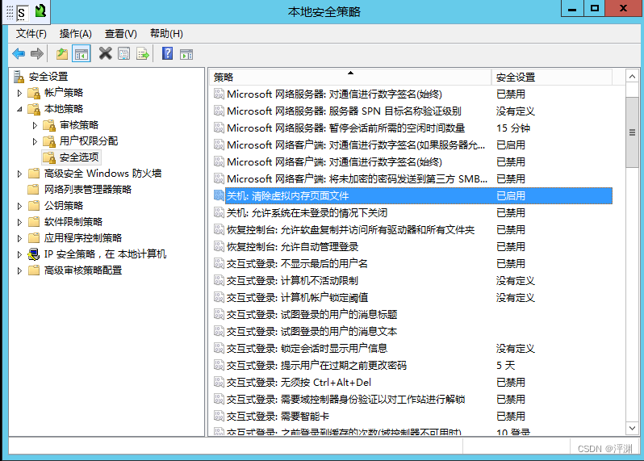Select policy 交互式登录: 计算机不活动限制
The width and height of the screenshot is (644, 461).
click(292, 281)
